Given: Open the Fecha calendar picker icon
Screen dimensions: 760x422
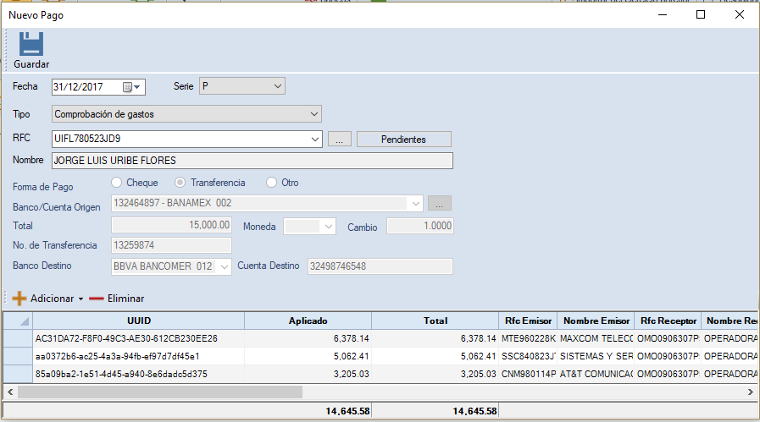Looking at the screenshot, I should (x=128, y=87).
